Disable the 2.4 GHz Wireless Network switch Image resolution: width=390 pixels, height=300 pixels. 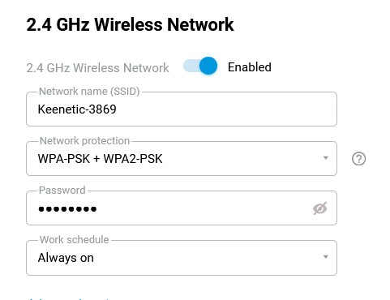pos(200,66)
